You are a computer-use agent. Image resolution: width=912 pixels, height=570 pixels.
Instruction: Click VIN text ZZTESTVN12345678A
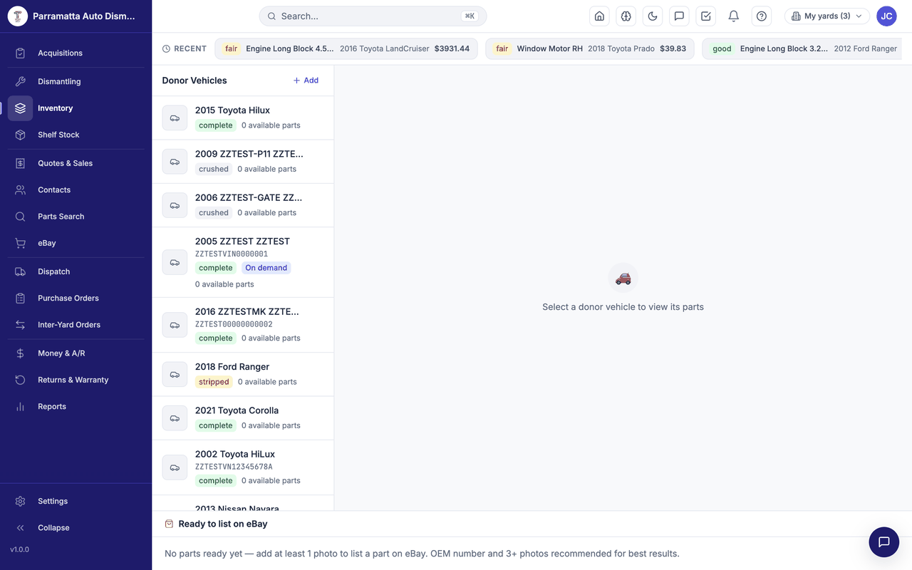pyautogui.click(x=234, y=467)
